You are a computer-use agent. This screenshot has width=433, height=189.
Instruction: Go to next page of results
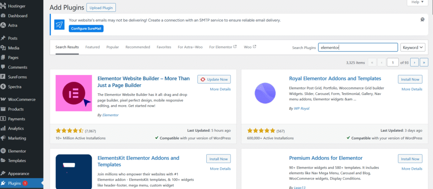point(414,62)
